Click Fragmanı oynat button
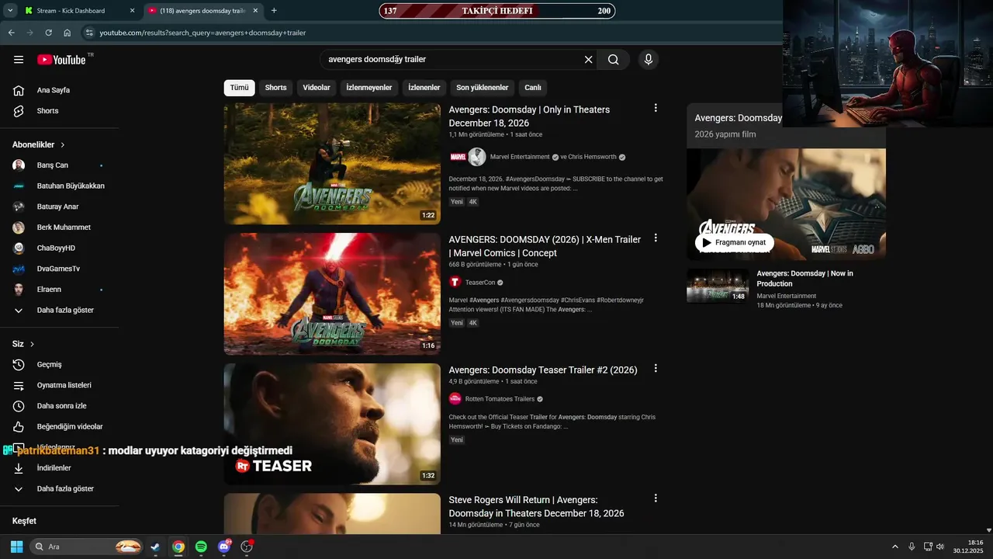This screenshot has height=559, width=993. [x=734, y=242]
